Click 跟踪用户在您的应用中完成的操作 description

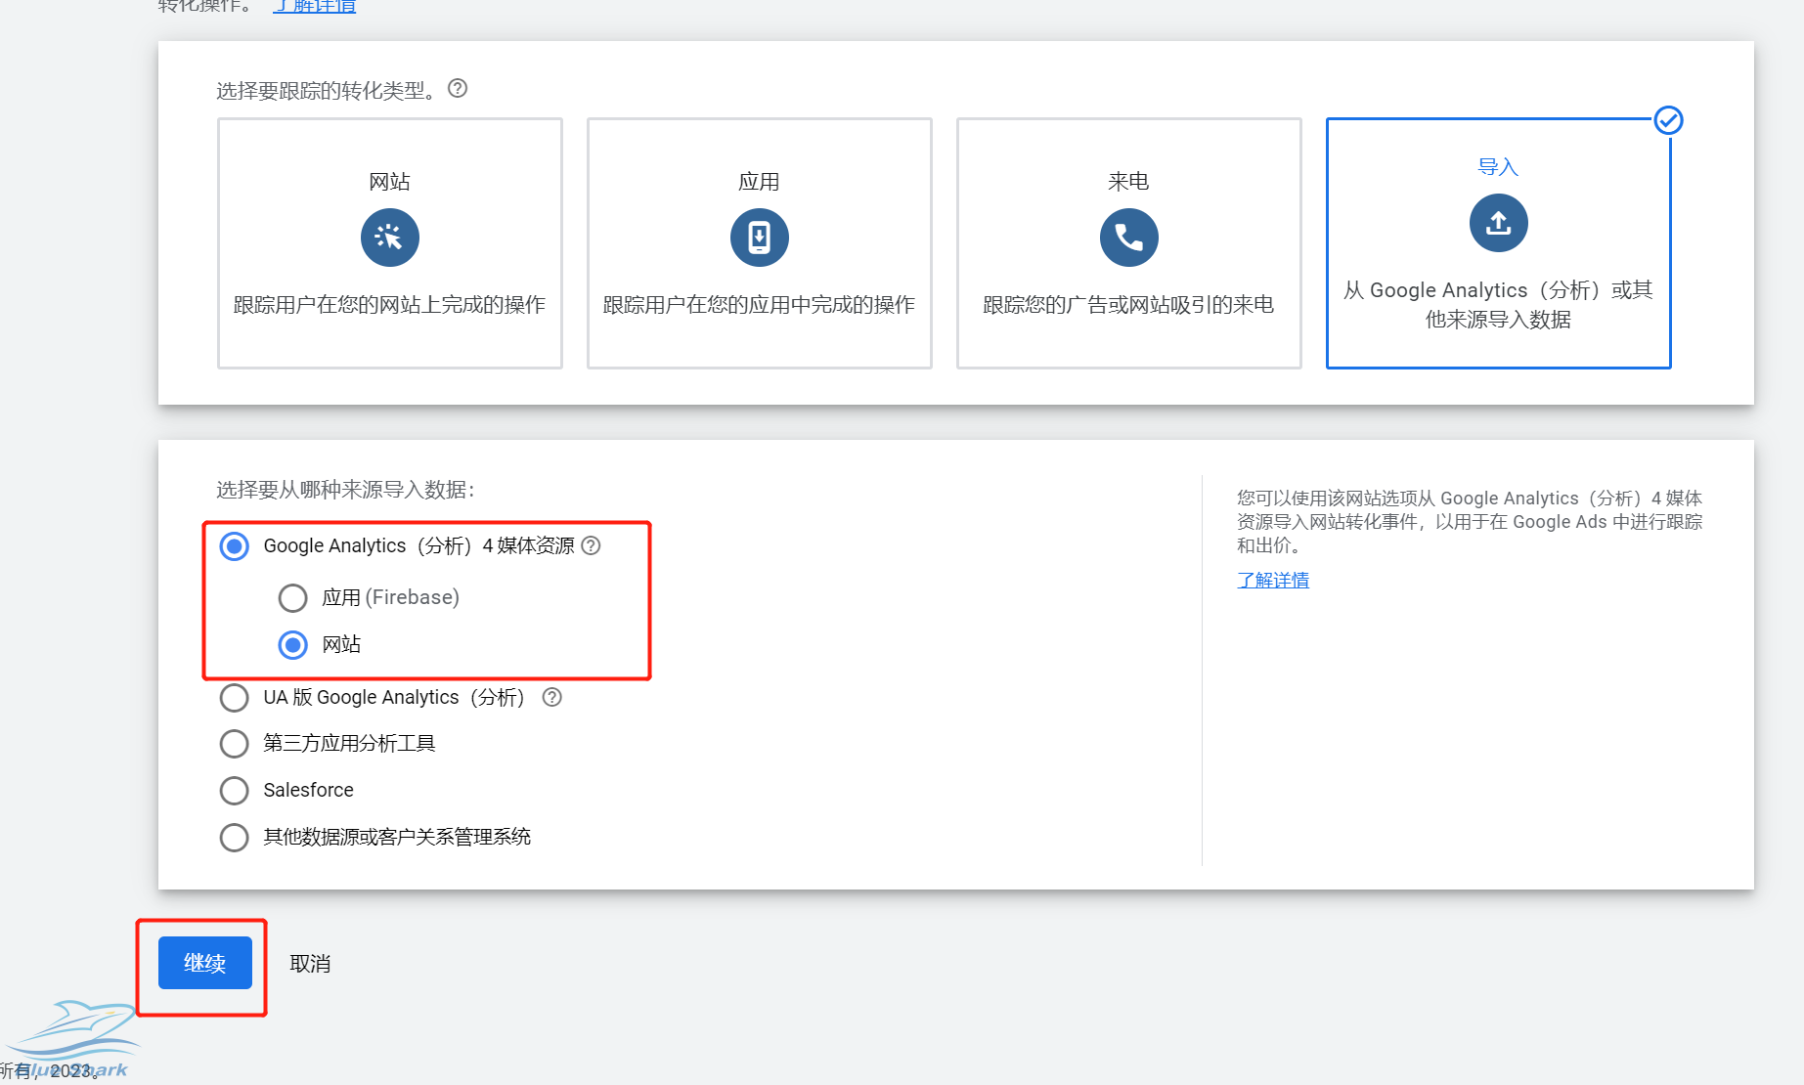tap(759, 305)
